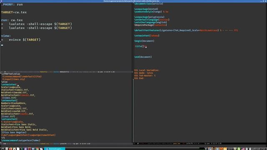Click the 'evince $(TARGET)' line
Screen dimensions: 267x150
point(25,40)
